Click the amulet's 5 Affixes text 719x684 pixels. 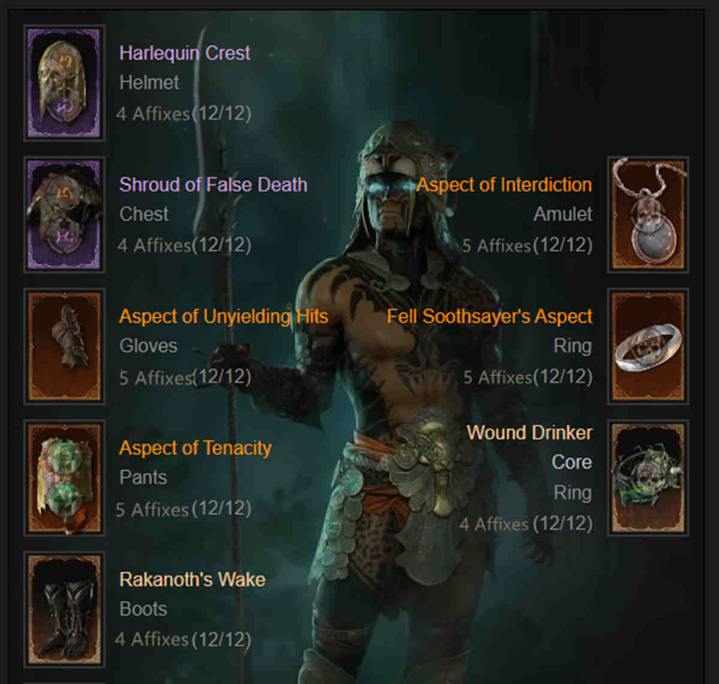(496, 245)
